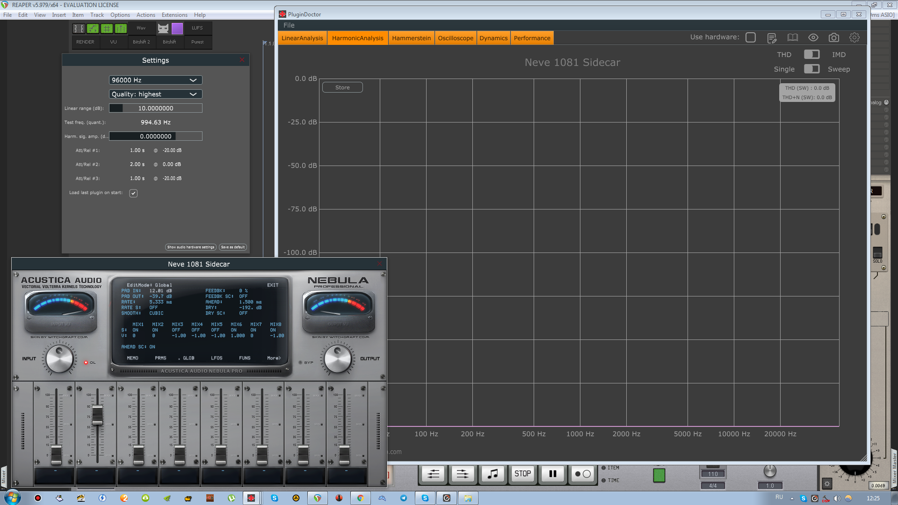Click Nebula INPUT knob
The width and height of the screenshot is (898, 505).
click(60, 359)
